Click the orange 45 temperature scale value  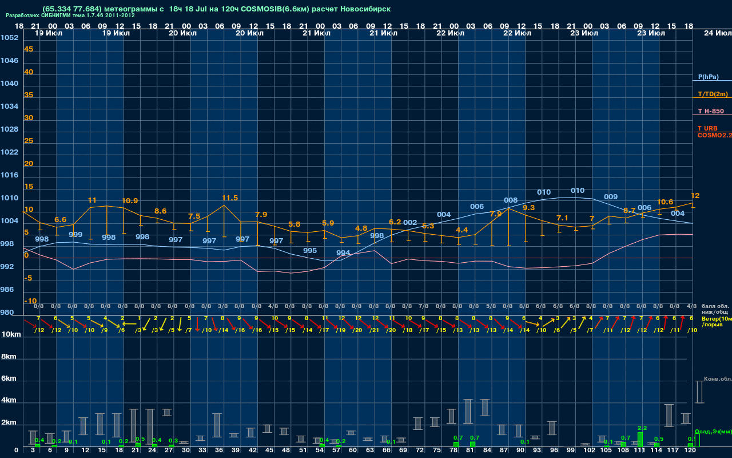[29, 49]
